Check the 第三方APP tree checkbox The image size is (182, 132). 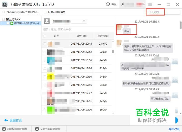pos(3,19)
